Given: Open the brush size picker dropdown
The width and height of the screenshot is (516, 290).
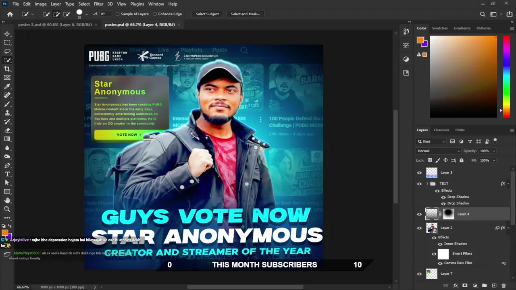Looking at the screenshot, I should pos(86,14).
